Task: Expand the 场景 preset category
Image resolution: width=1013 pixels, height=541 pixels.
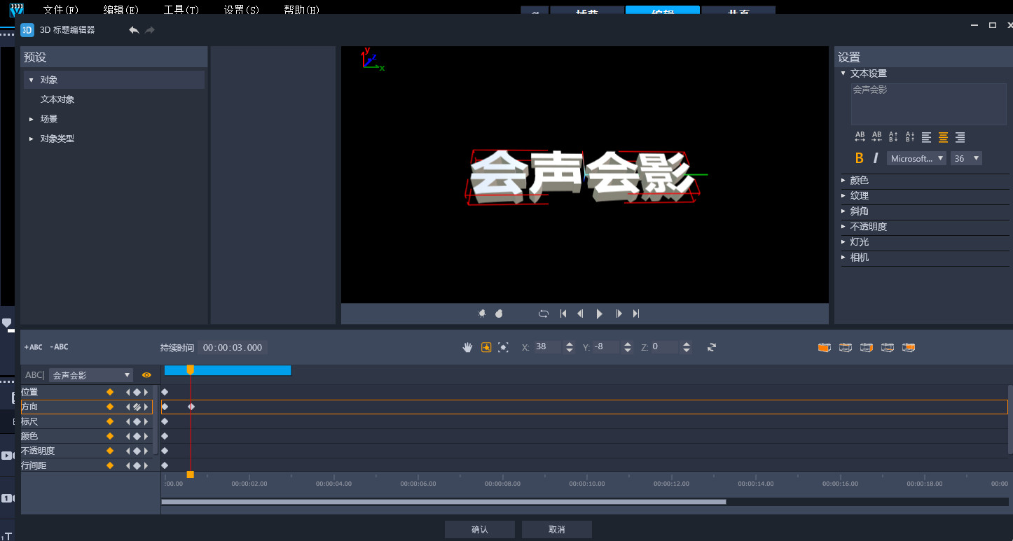Action: pos(31,119)
